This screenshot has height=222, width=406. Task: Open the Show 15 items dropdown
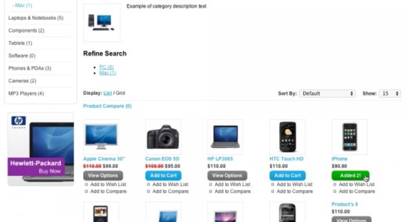click(x=390, y=93)
